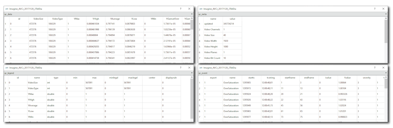
Task: Click the app icon in qc_meta title bar
Action: pyautogui.click(x=201, y=9)
